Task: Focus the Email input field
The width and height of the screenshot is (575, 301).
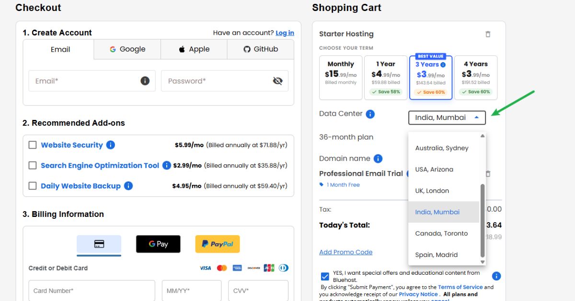Action: 92,81
